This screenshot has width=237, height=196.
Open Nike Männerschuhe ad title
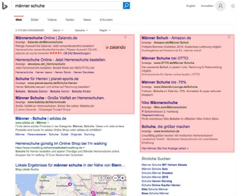pos(159,103)
